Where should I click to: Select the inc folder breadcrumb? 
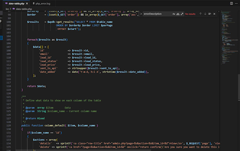(7, 9)
